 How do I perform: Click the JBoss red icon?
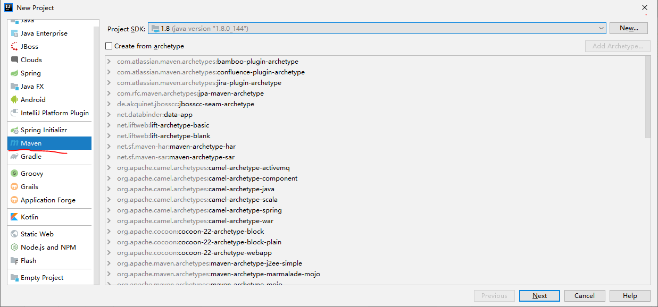(14, 47)
